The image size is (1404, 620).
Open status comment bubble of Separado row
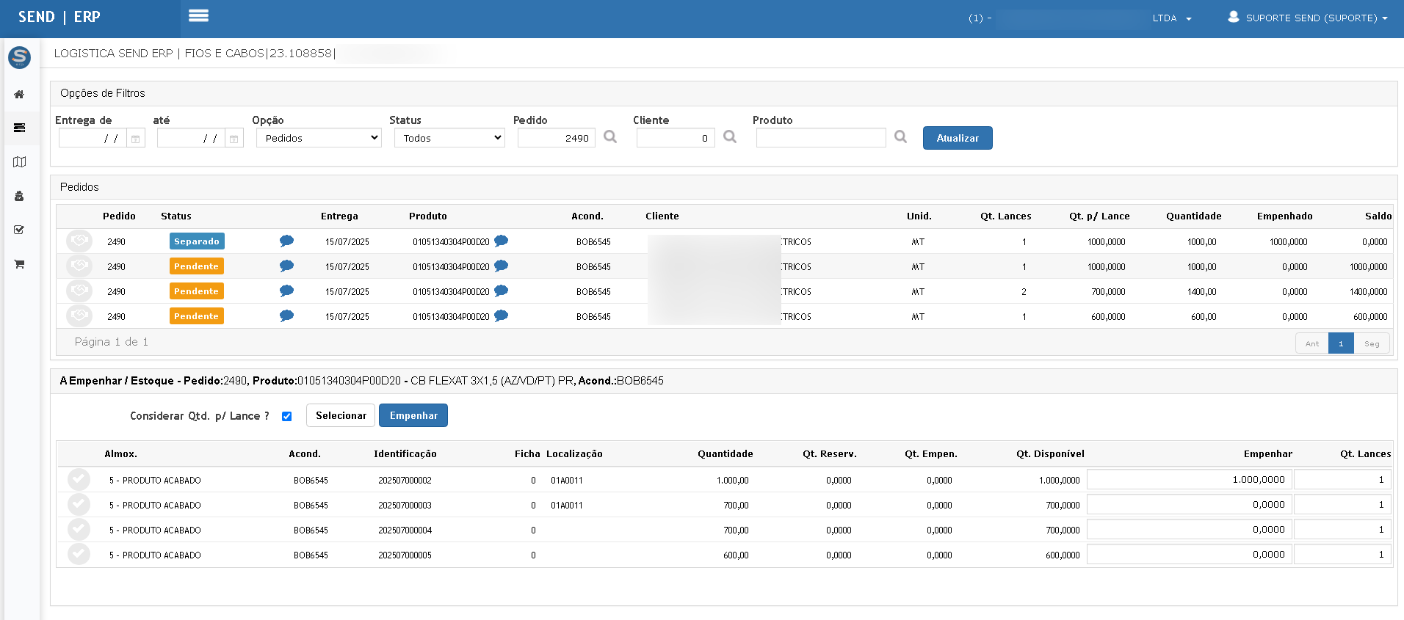tap(286, 241)
